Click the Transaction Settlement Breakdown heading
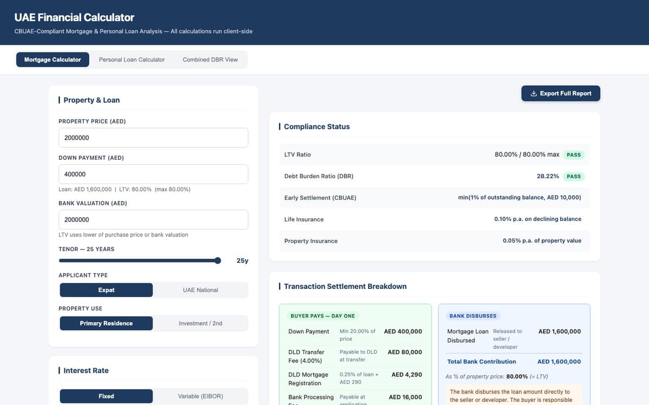Viewport: 649px width, 405px height. [345, 287]
